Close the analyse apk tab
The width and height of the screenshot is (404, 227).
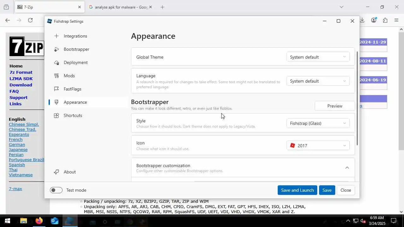click(x=151, y=7)
